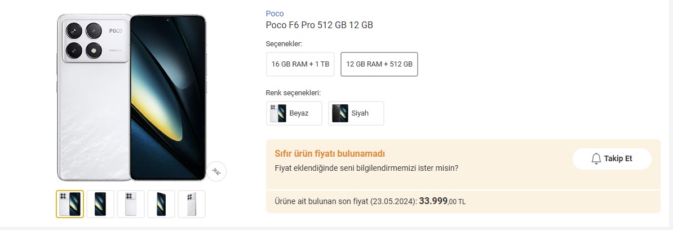This screenshot has height=230, width=673.
Task: Click the shrink image arrows icon
Action: point(216,171)
